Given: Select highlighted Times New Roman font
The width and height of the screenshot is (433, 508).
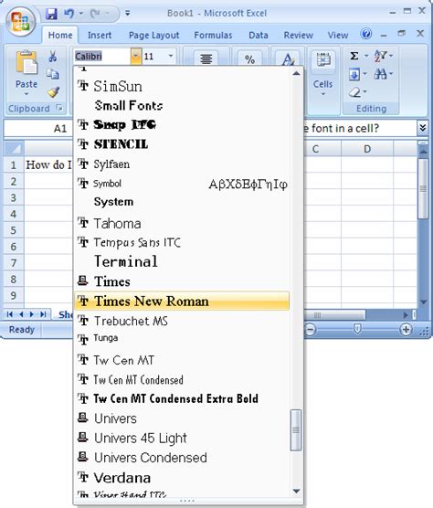Looking at the screenshot, I should coord(182,301).
